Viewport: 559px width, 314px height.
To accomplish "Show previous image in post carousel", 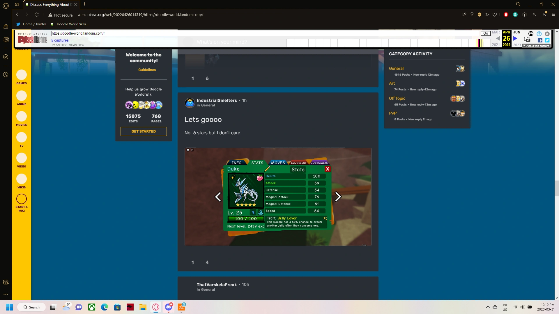I will [218, 197].
